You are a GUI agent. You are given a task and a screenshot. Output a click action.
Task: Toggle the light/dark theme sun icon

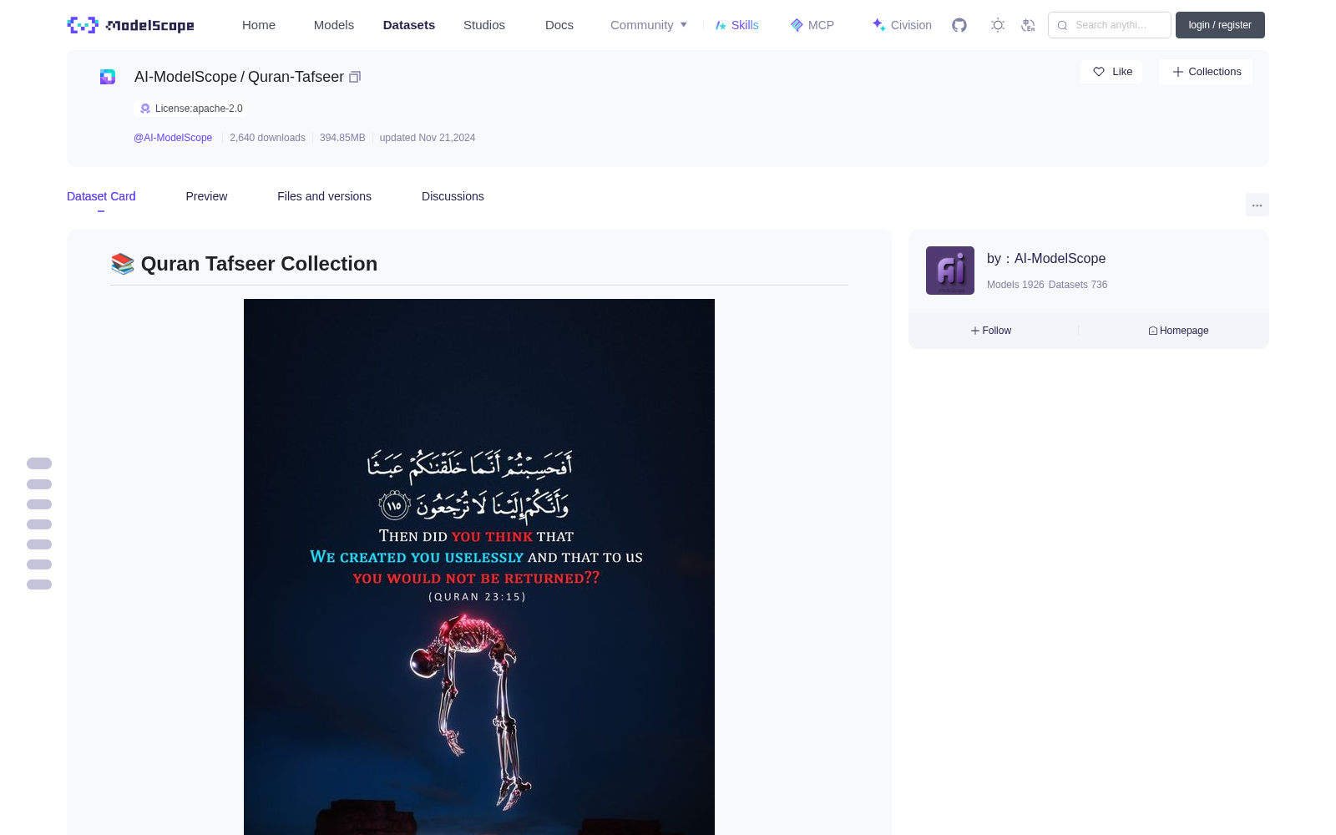point(998,25)
